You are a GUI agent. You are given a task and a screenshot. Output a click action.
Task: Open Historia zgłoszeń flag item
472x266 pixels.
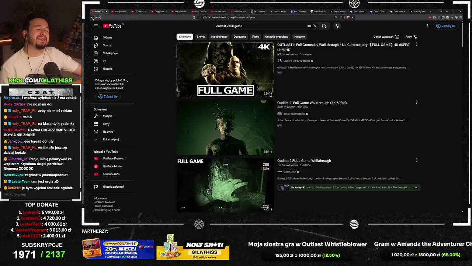(x=113, y=187)
